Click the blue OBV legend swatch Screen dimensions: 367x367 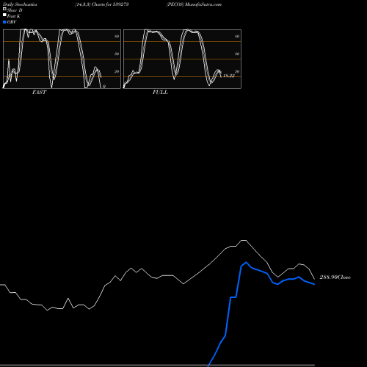click(4, 22)
